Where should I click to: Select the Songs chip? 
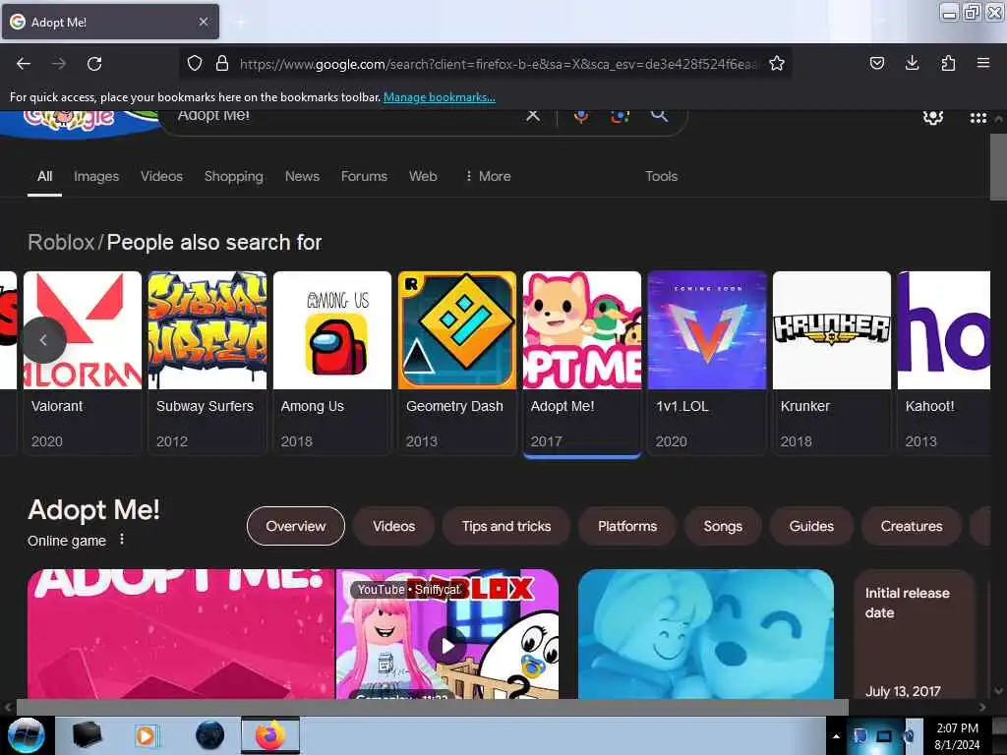pos(723,526)
